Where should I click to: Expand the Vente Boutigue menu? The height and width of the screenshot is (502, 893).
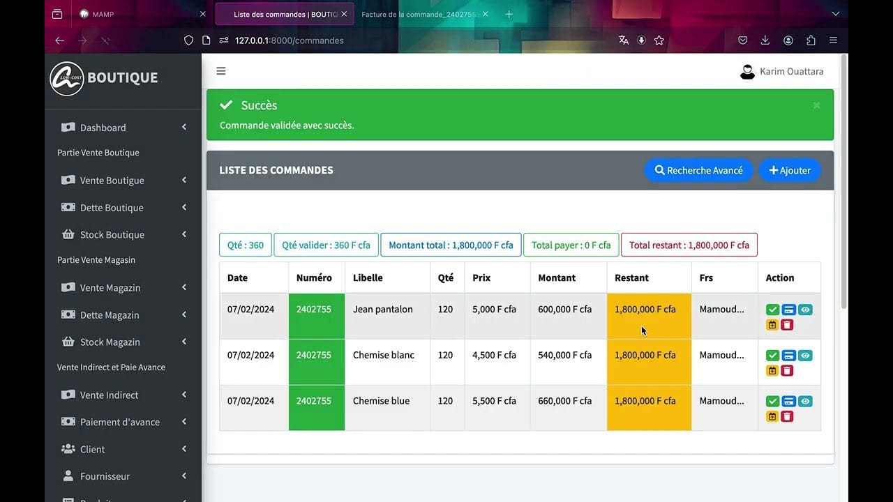[x=112, y=180]
